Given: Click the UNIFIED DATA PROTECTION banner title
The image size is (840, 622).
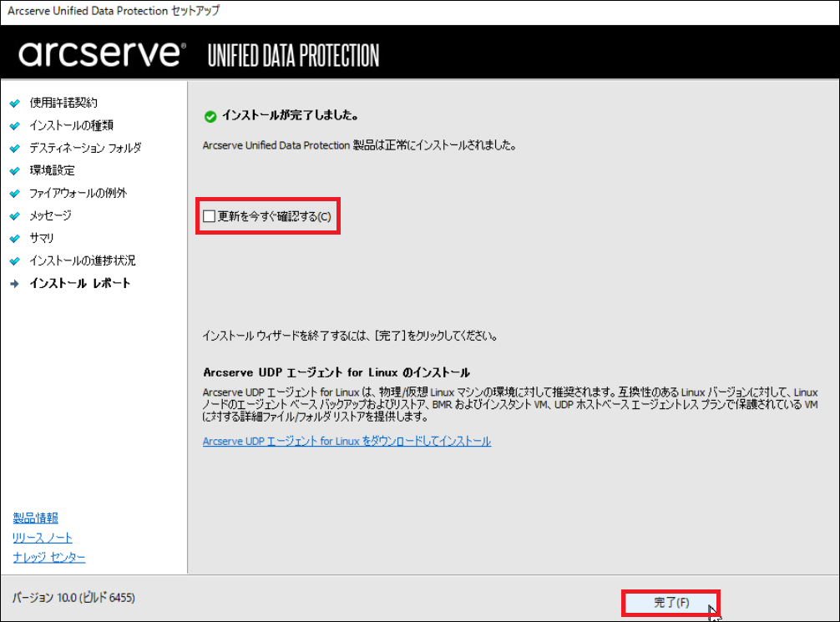Looking at the screenshot, I should tap(293, 55).
